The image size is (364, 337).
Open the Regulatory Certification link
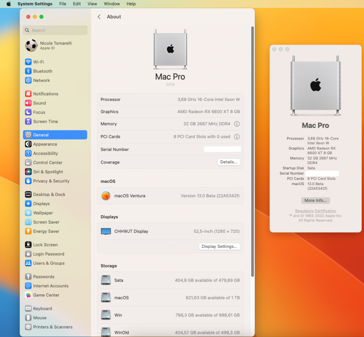[x=315, y=211]
